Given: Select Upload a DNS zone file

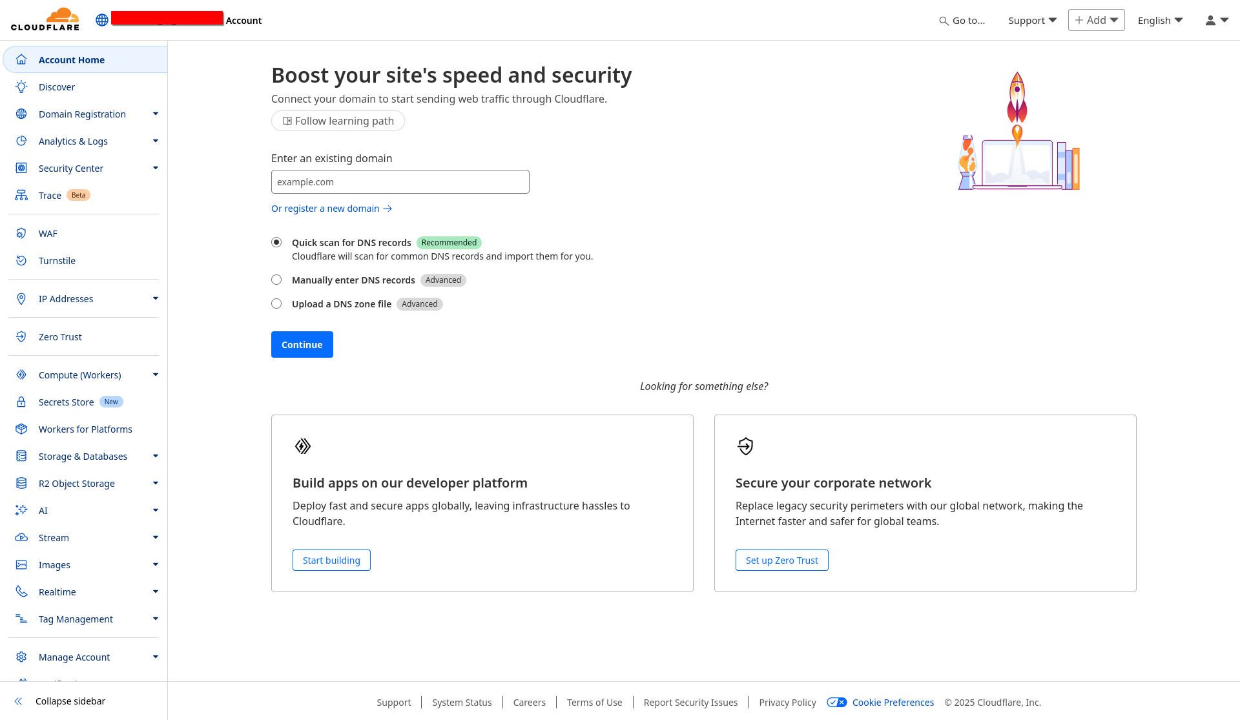Looking at the screenshot, I should point(276,303).
